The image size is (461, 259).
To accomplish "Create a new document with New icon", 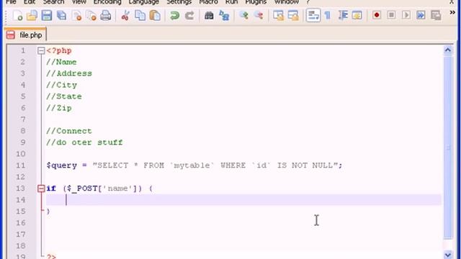I will tap(17, 15).
